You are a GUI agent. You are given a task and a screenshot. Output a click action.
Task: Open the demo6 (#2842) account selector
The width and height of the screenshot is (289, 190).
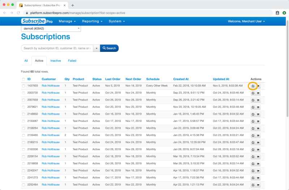pos(51,28)
